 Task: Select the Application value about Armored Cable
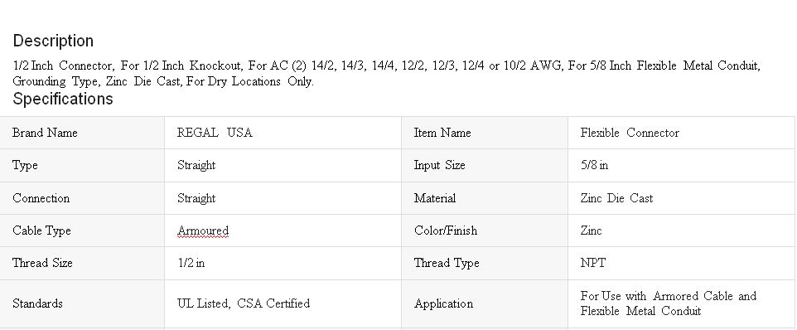click(x=669, y=303)
